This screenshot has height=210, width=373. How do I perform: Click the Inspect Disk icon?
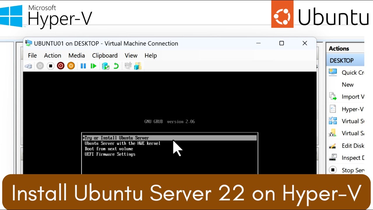333,157
